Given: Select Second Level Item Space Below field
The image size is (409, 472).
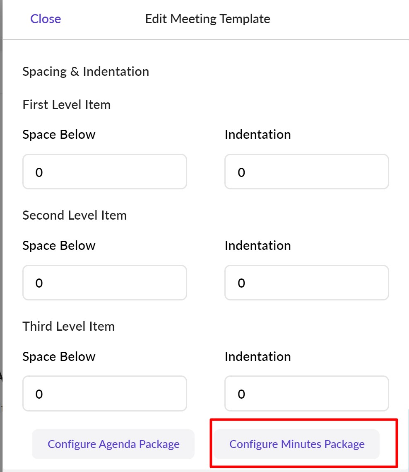Looking at the screenshot, I should pyautogui.click(x=105, y=283).
